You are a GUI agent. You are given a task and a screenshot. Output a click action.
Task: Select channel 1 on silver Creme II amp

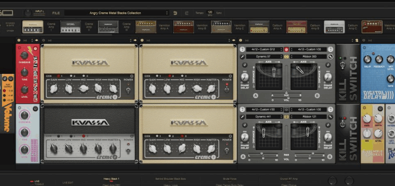pos(59,136)
